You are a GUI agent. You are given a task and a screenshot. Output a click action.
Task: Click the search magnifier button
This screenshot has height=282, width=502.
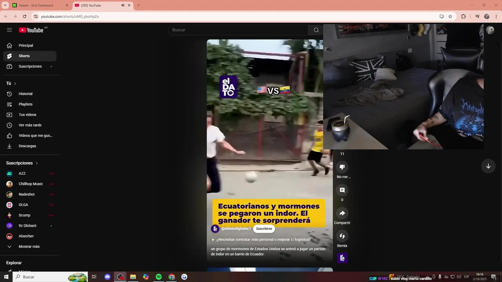pyautogui.click(x=316, y=30)
